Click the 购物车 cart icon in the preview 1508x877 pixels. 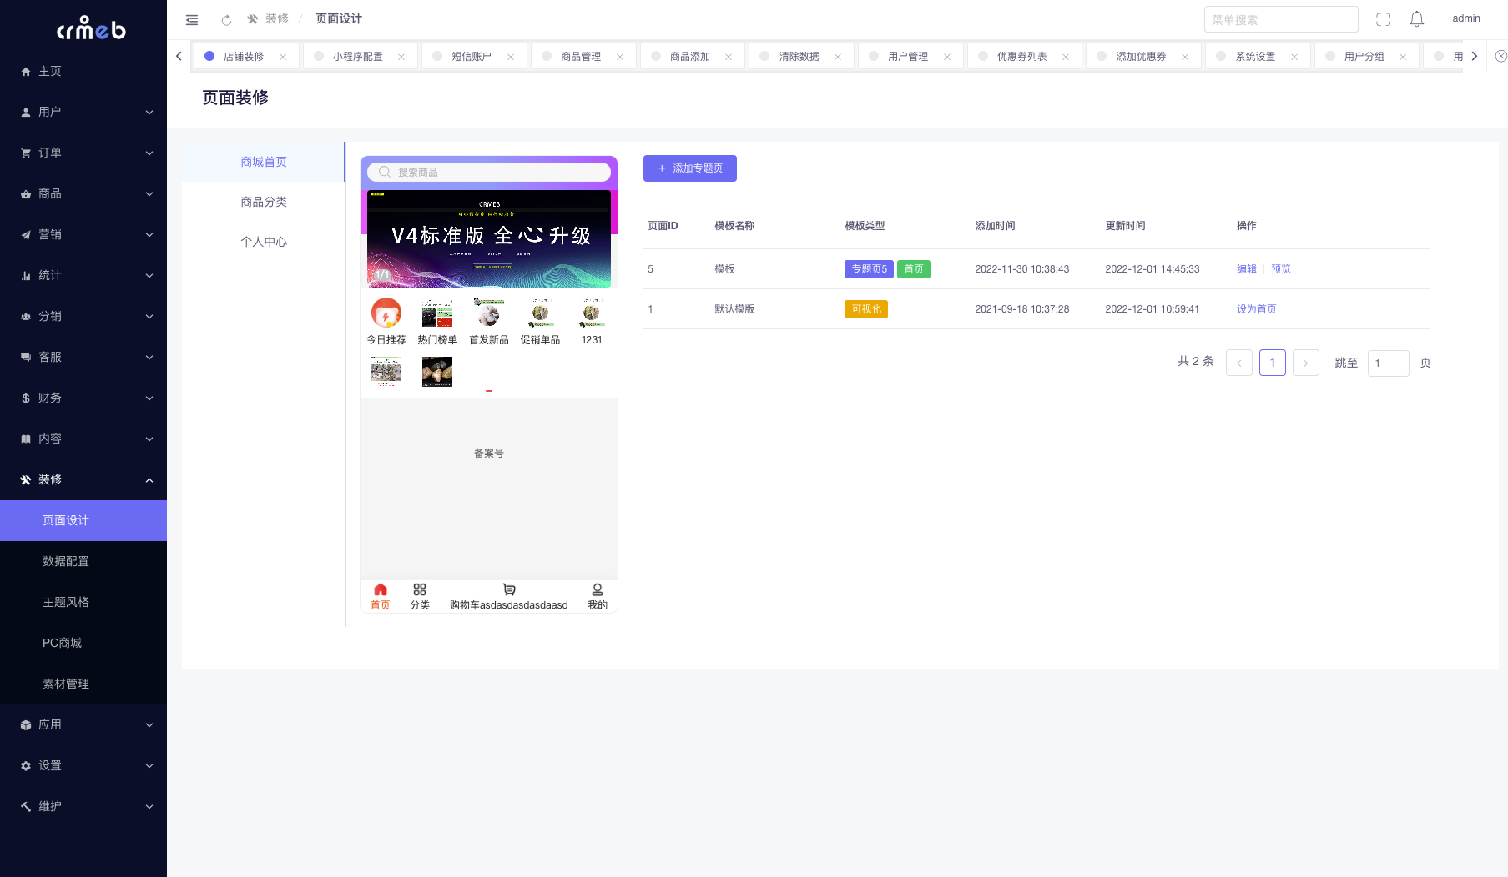(x=509, y=589)
